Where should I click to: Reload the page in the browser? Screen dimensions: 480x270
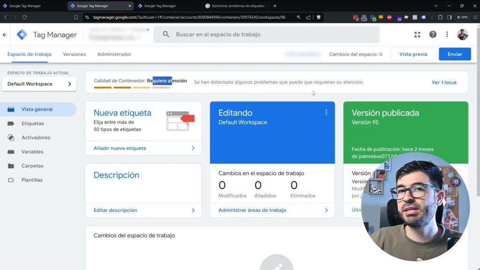[24, 17]
